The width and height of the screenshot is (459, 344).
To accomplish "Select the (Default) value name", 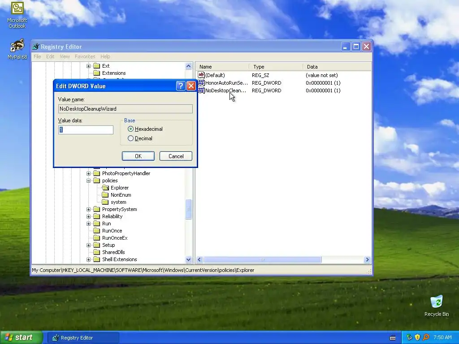I will pos(215,75).
